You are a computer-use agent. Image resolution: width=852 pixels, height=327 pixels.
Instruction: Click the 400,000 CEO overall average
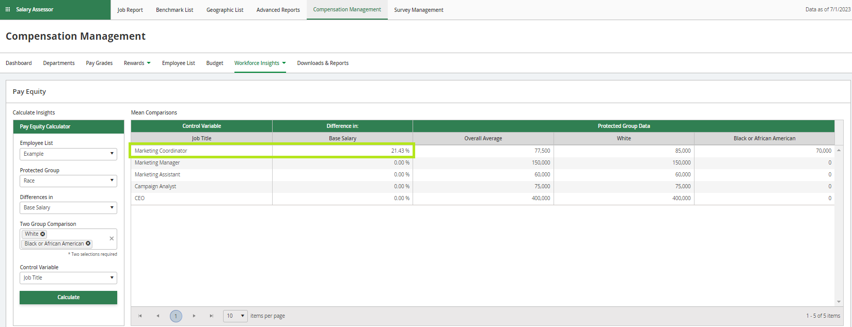tap(541, 198)
